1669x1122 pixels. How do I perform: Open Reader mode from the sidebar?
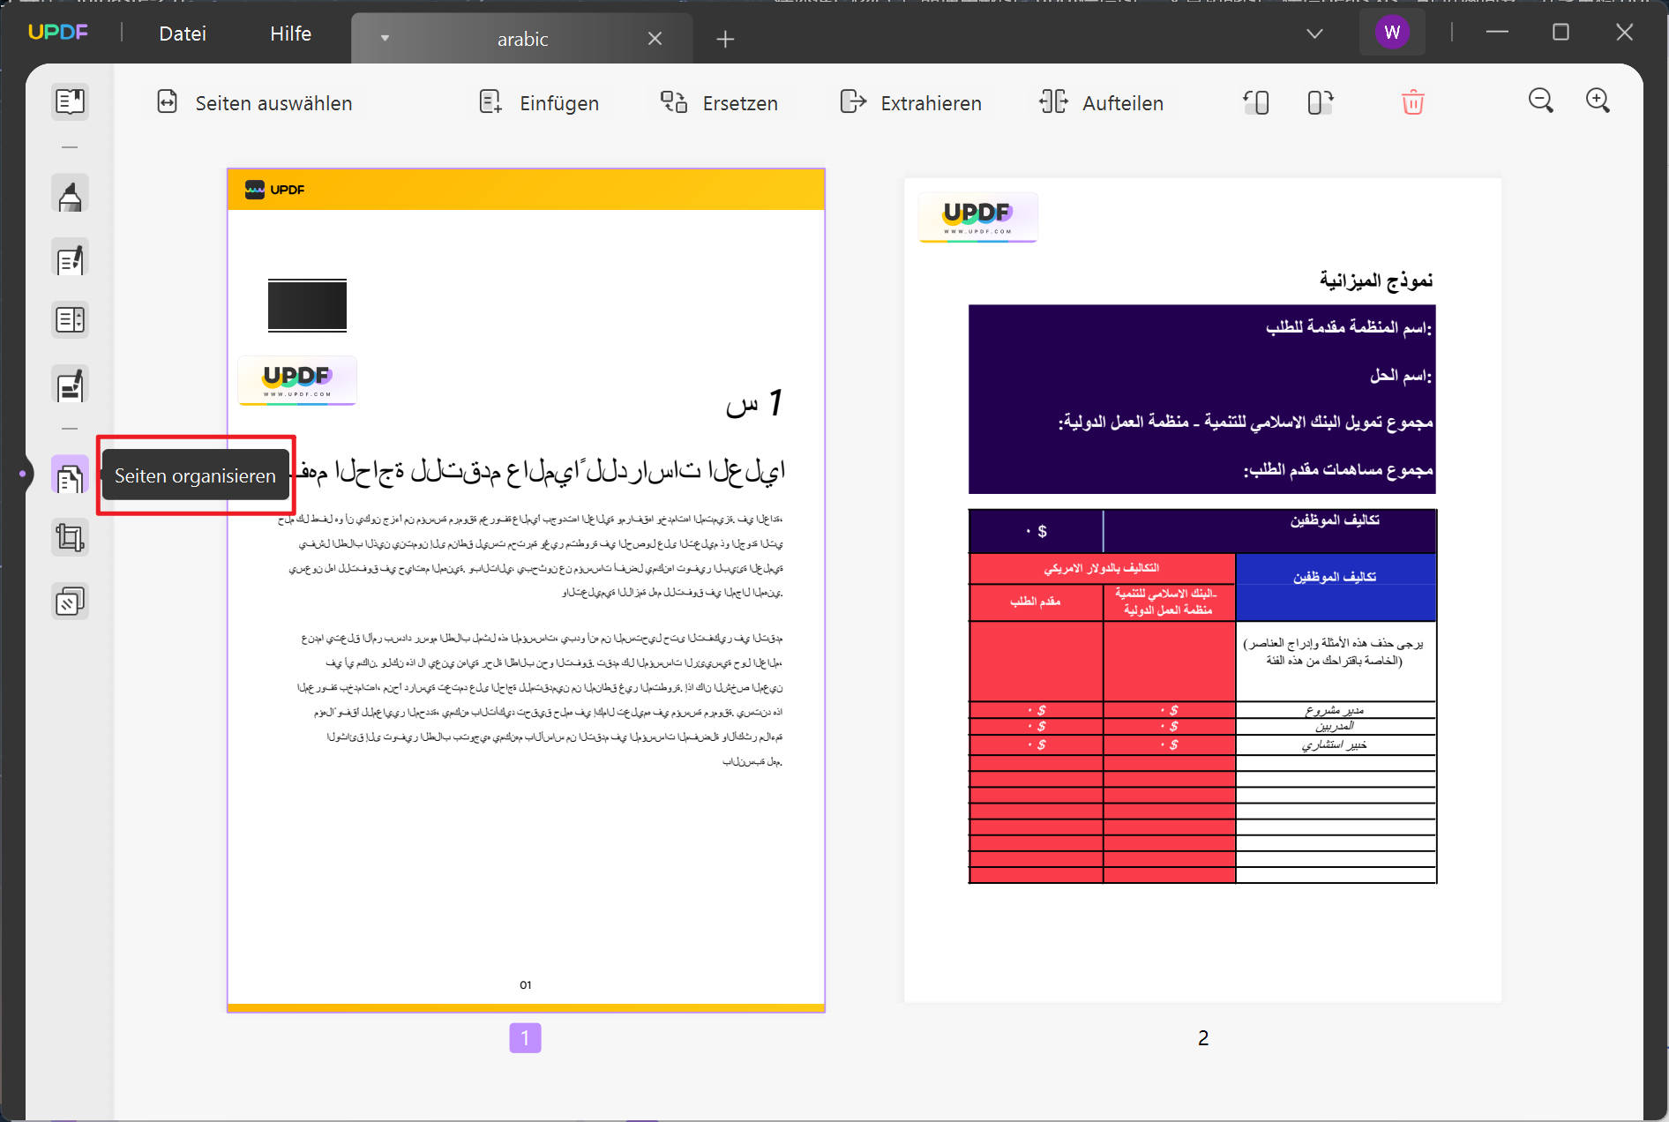coord(70,101)
